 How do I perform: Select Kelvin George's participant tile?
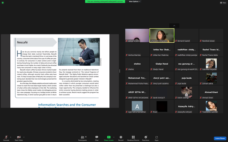187,92
